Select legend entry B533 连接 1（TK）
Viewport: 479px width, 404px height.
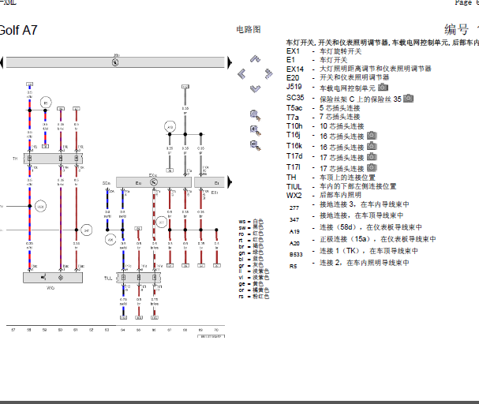354,252
